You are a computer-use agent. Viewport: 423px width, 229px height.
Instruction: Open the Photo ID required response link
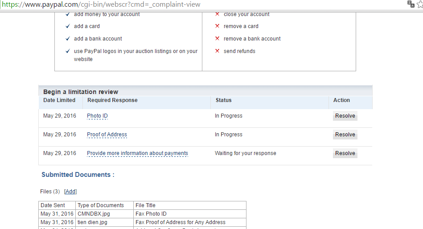click(x=97, y=116)
